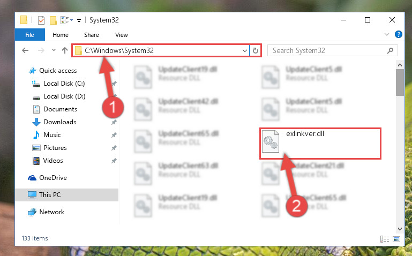Click the search magnifier icon
This screenshot has width=412, height=256.
390,50
